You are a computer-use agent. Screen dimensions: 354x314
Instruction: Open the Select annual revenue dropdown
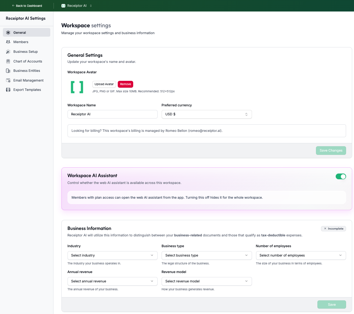(112, 281)
